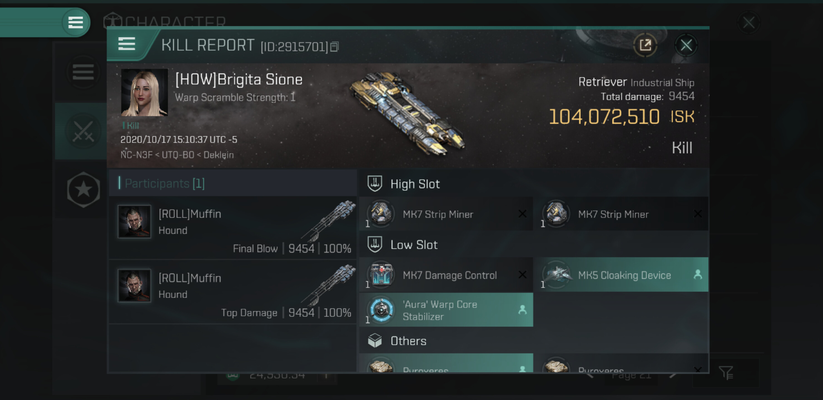Screen dimensions: 823x400
Task: Open Muffin's Top Damage participant entry
Action: (x=233, y=292)
